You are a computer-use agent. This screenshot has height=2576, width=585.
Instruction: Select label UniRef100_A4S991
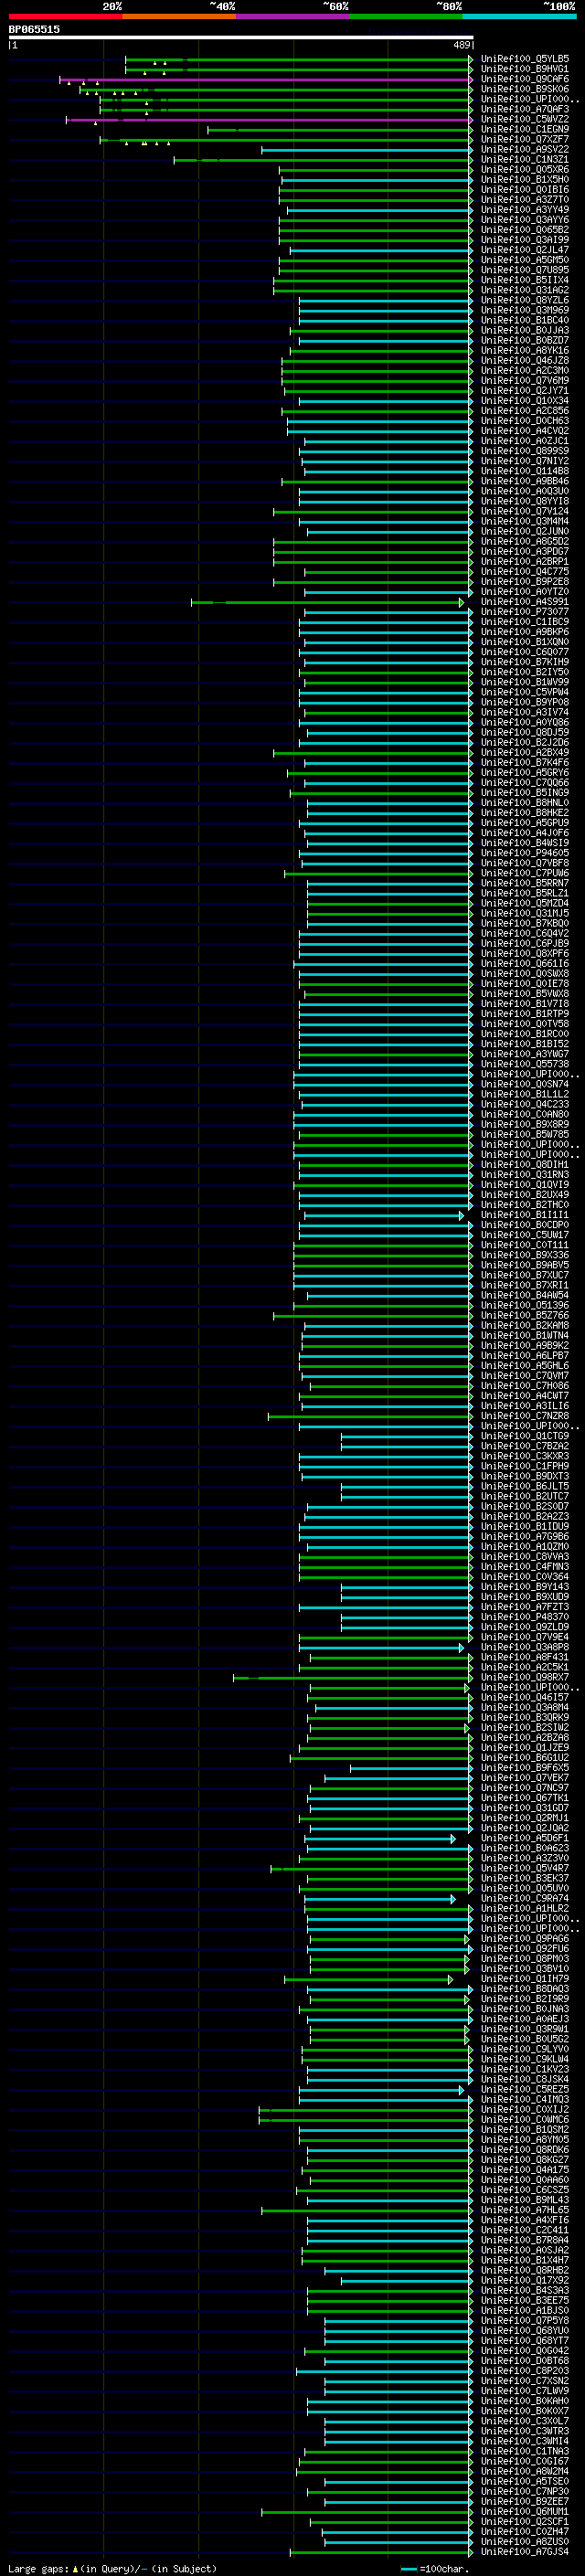click(x=525, y=602)
